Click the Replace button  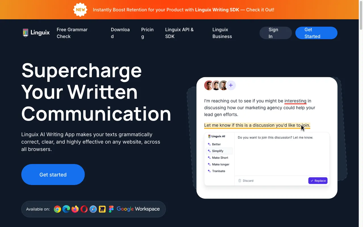(318, 180)
